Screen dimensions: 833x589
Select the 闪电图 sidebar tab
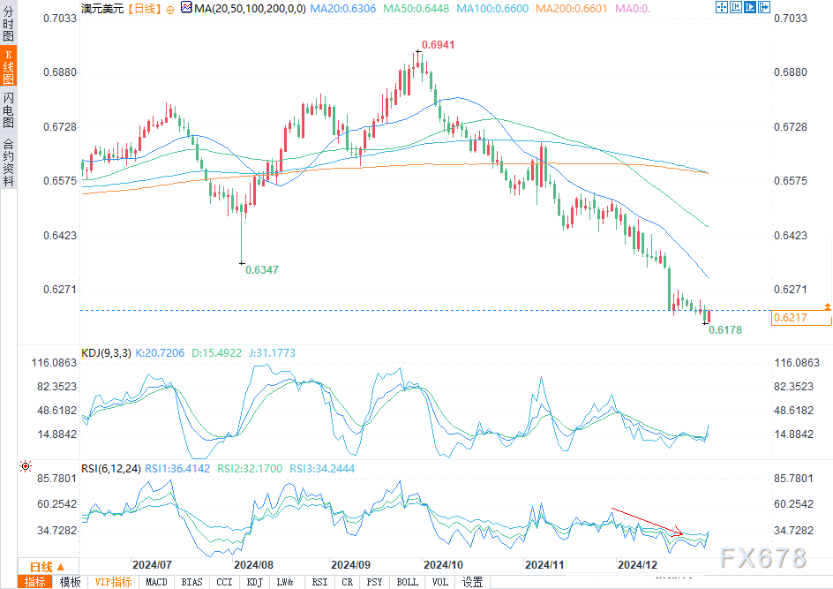point(9,109)
